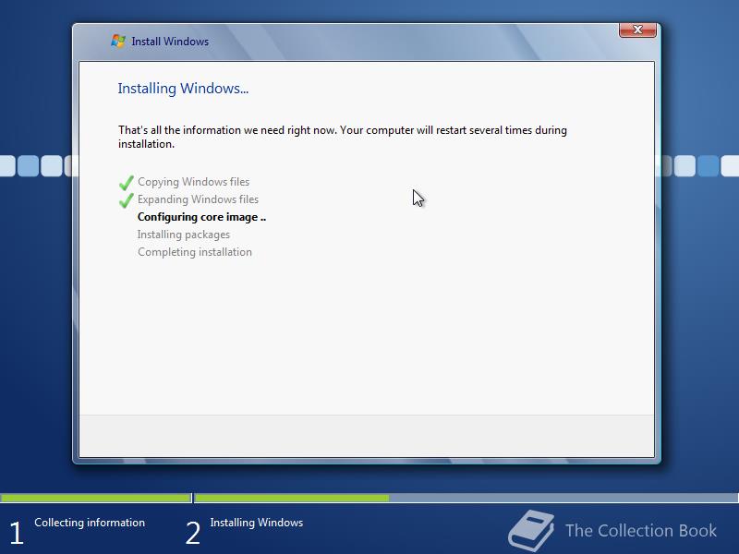The width and height of the screenshot is (739, 554).
Task: Click the 'Install Windows' title bar text
Action: 170,42
